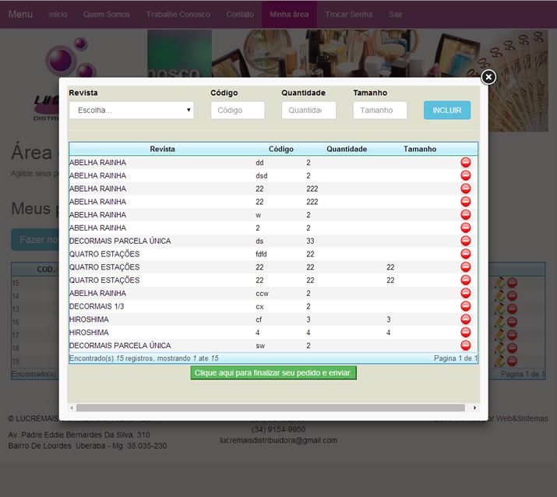The height and width of the screenshot is (497, 557).
Task: Click the Código column header in the table
Action: pyautogui.click(x=281, y=149)
